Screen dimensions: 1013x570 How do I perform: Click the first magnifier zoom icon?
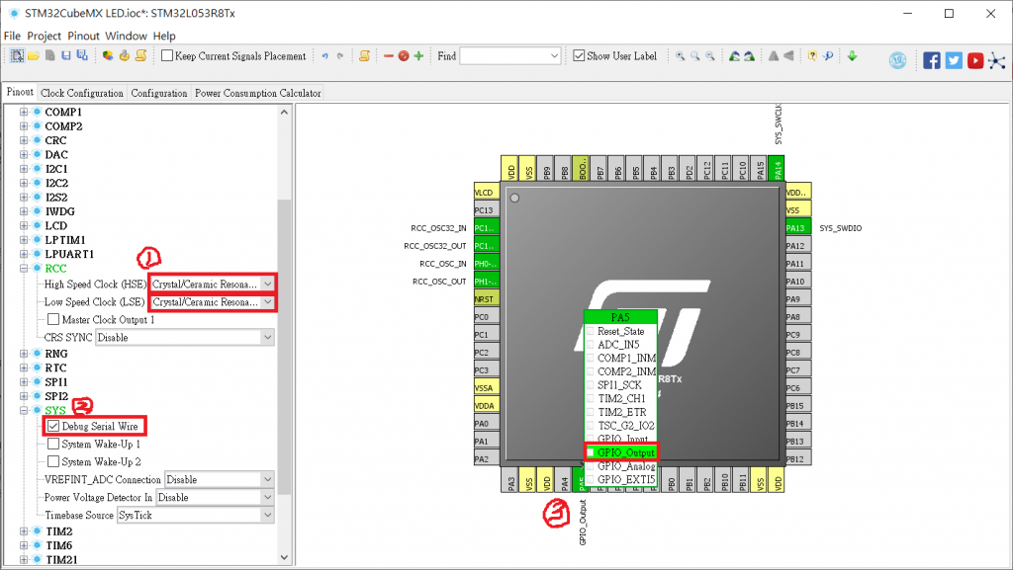tap(681, 56)
